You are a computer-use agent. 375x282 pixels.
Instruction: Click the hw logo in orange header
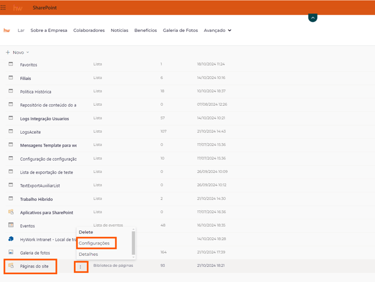(18, 8)
